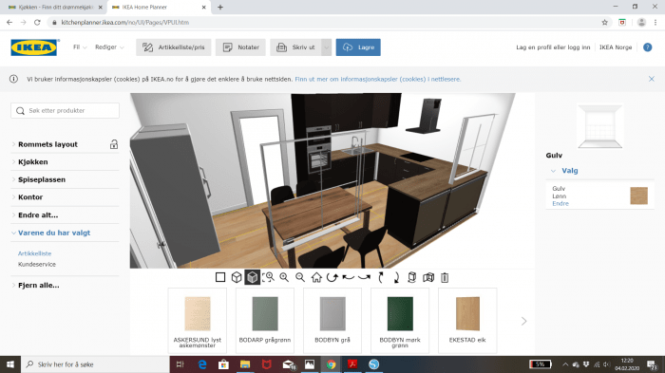Open the Fil menu
This screenshot has width=665, height=373.
pos(80,47)
